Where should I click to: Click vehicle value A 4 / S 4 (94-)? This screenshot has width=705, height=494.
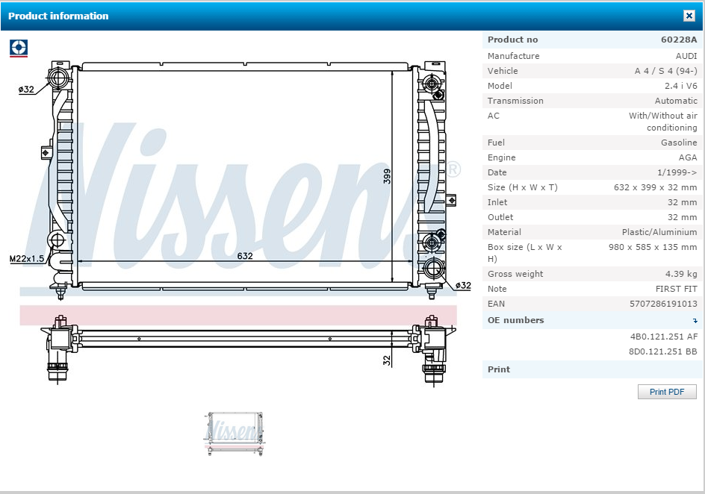(666, 70)
